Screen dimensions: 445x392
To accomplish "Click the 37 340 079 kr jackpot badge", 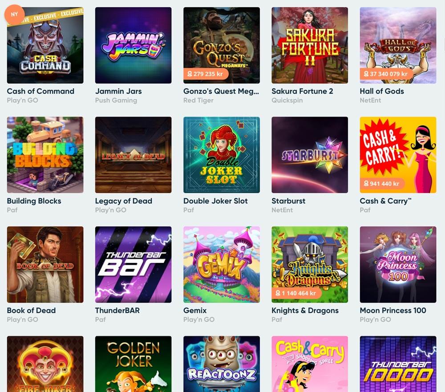I will click(386, 74).
